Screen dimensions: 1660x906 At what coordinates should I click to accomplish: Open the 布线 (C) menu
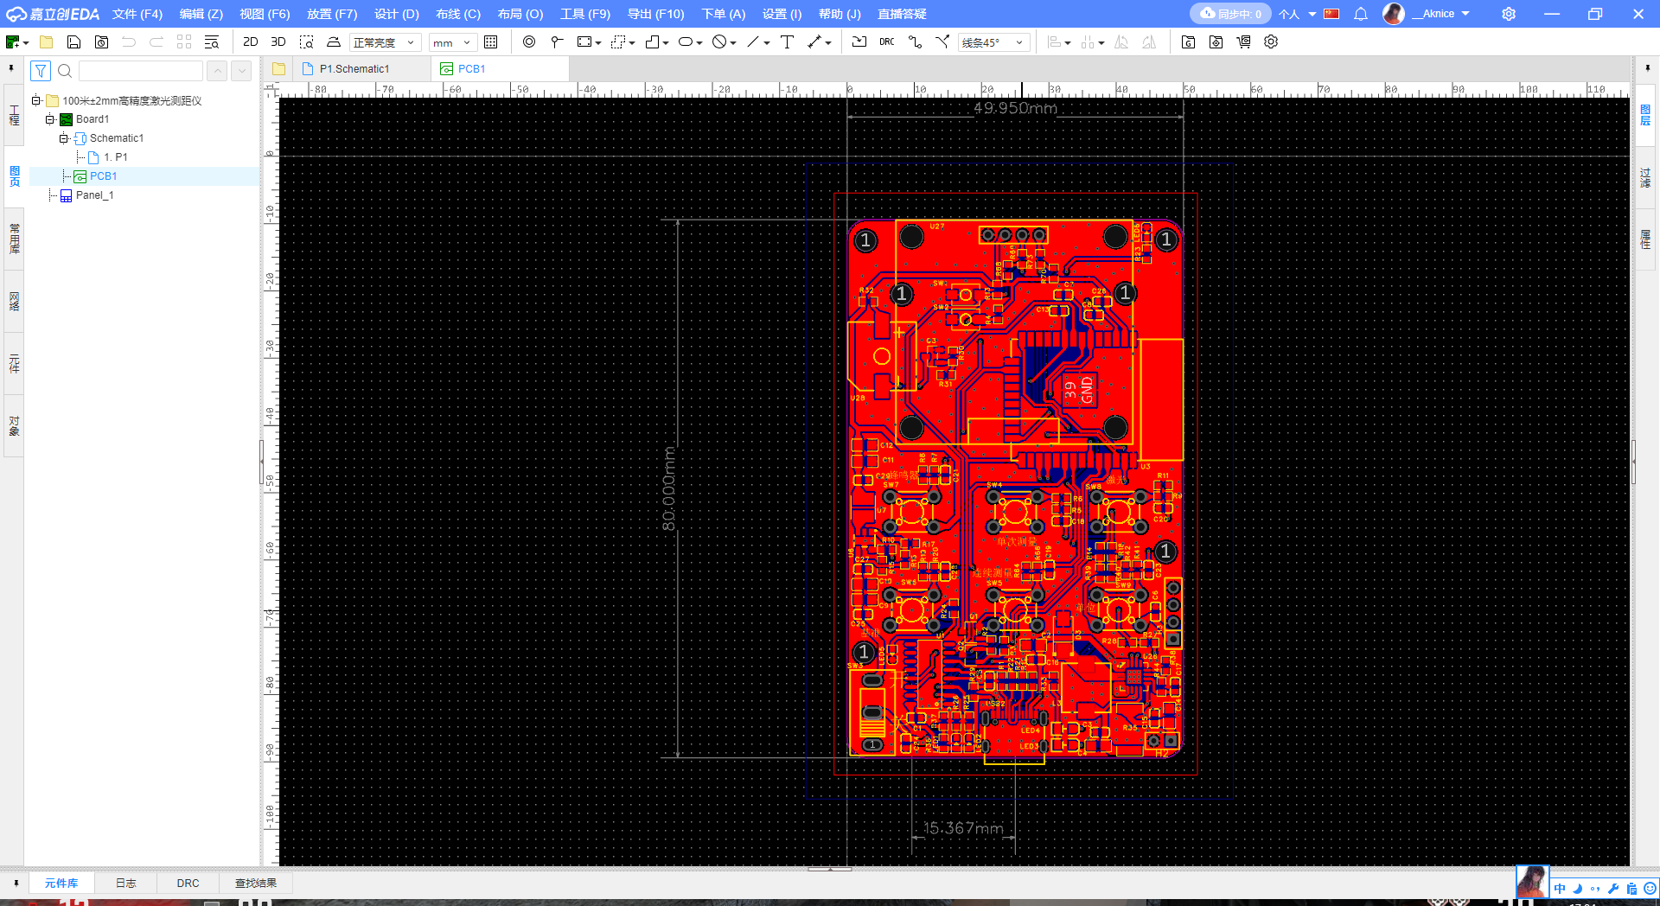[x=457, y=14]
